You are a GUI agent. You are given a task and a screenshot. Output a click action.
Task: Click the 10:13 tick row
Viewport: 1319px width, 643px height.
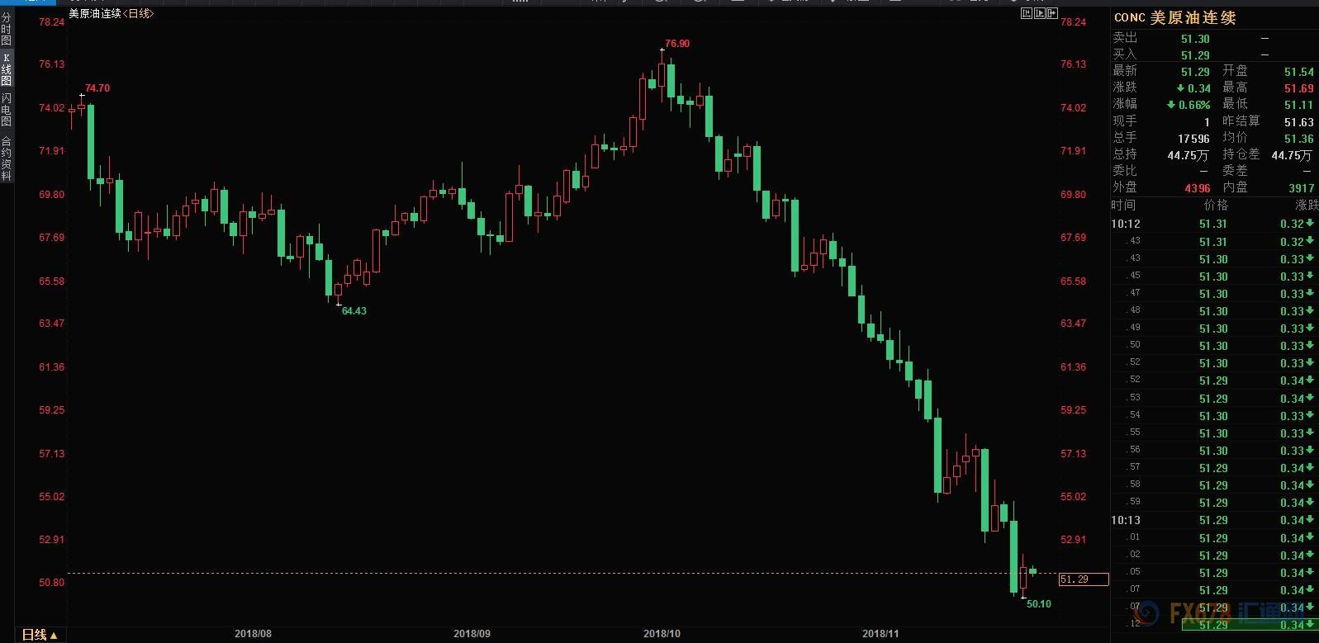tap(1214, 520)
